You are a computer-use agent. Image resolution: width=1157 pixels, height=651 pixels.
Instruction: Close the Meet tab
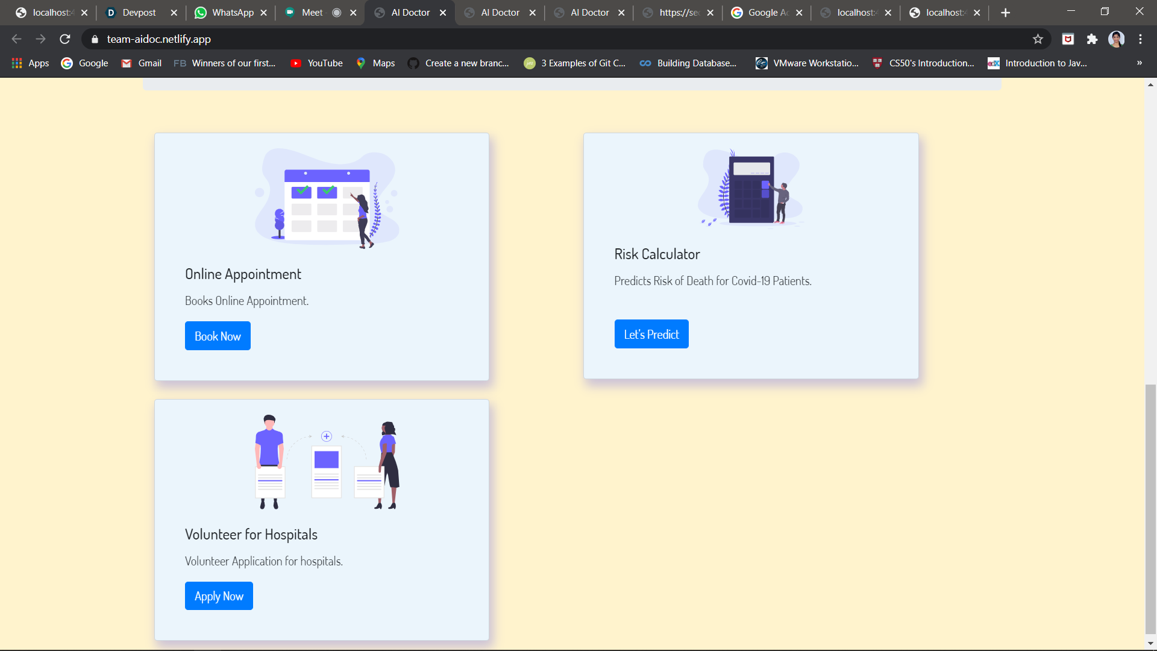point(353,13)
